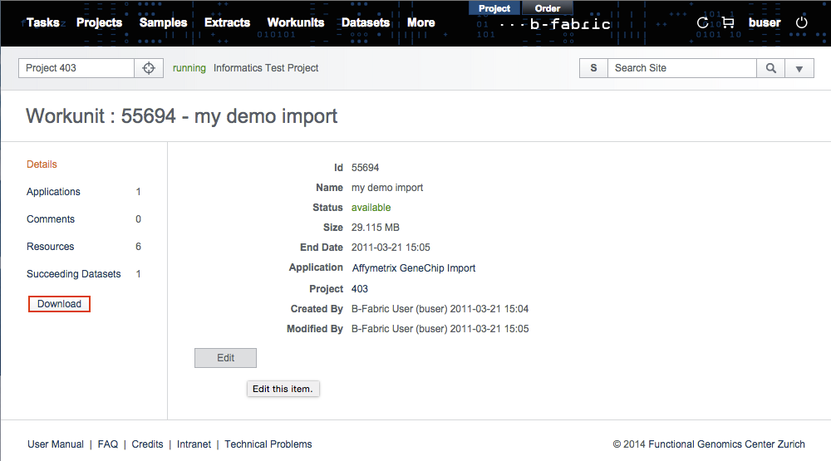Open the Tasks menu

(42, 22)
